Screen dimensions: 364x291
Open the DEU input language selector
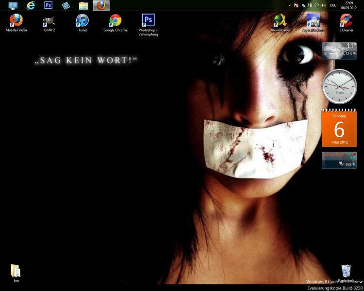tap(333, 5)
